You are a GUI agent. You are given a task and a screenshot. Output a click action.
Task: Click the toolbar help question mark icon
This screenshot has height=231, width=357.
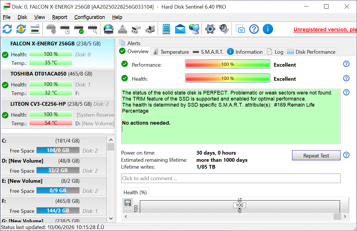tap(254, 29)
